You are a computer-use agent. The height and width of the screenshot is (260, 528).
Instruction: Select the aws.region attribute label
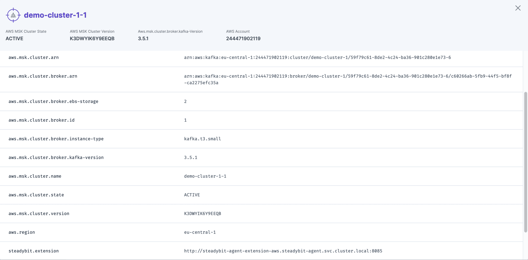point(21,232)
